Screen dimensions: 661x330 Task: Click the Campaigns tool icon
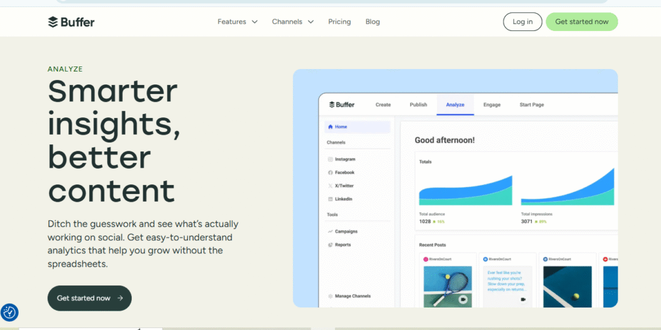point(330,231)
